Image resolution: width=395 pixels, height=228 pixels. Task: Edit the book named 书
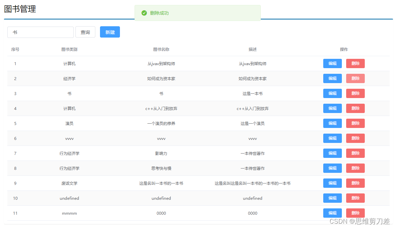click(x=332, y=93)
